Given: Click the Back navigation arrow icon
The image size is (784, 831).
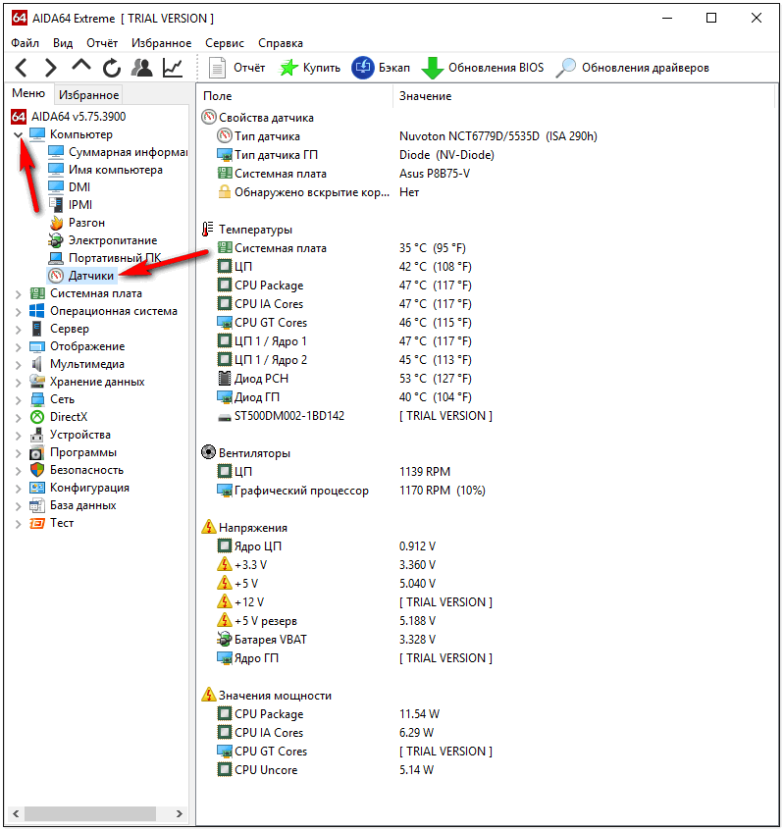Looking at the screenshot, I should coord(22,68).
